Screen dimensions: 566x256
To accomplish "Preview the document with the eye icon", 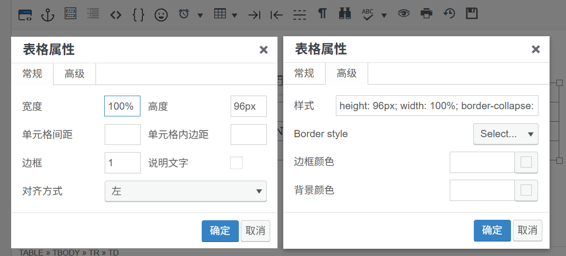I will coord(404,14).
